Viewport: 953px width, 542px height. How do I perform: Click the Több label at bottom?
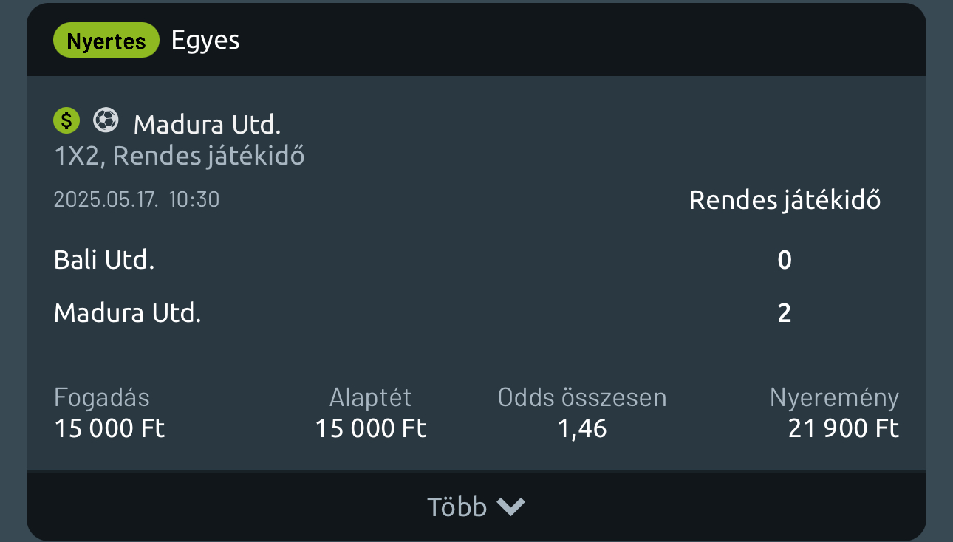(457, 507)
